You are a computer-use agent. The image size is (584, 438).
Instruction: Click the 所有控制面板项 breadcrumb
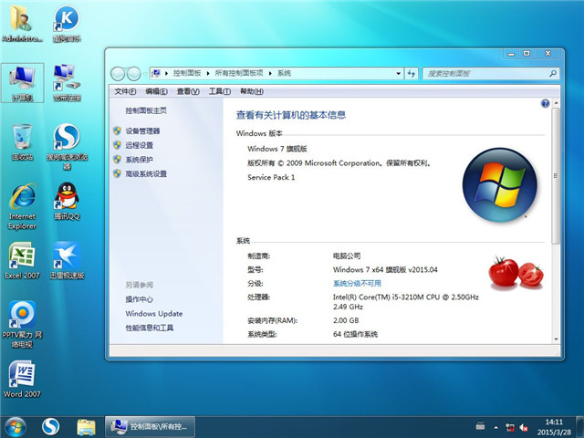239,73
